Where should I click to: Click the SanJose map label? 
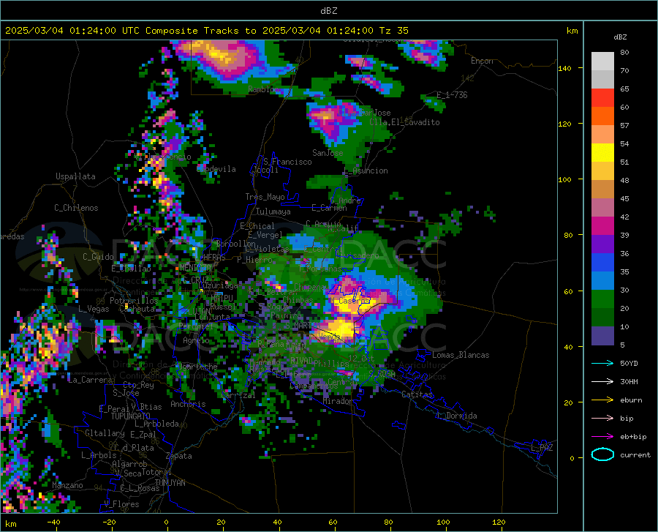(x=328, y=153)
